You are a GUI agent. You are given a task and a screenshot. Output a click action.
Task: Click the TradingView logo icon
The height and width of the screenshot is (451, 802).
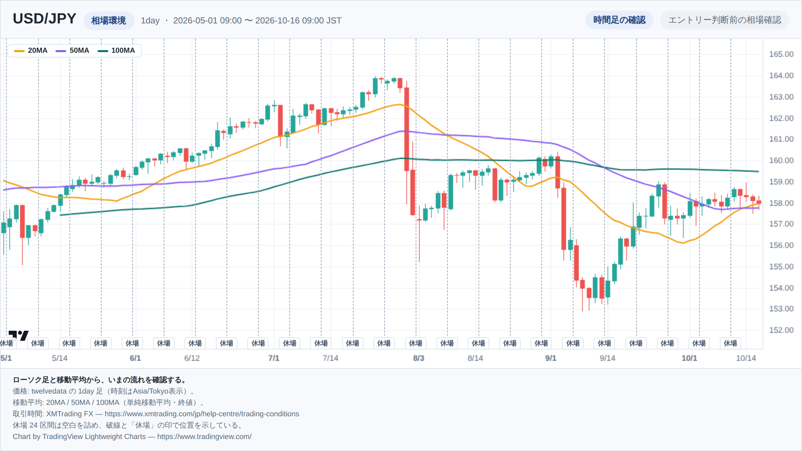tap(18, 335)
